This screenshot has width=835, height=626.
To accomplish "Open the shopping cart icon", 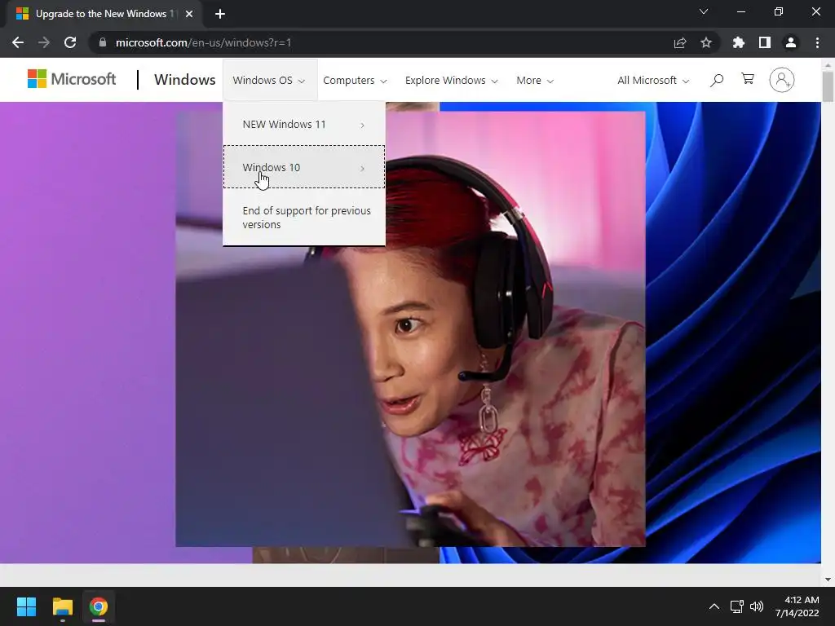I will (x=748, y=79).
